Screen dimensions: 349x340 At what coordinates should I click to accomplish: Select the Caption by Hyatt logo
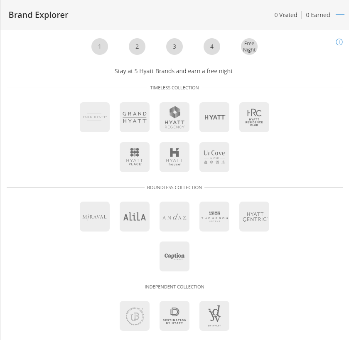tap(174, 256)
